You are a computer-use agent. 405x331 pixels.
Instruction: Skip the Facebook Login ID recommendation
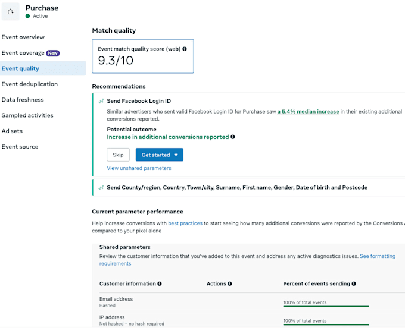click(x=118, y=155)
